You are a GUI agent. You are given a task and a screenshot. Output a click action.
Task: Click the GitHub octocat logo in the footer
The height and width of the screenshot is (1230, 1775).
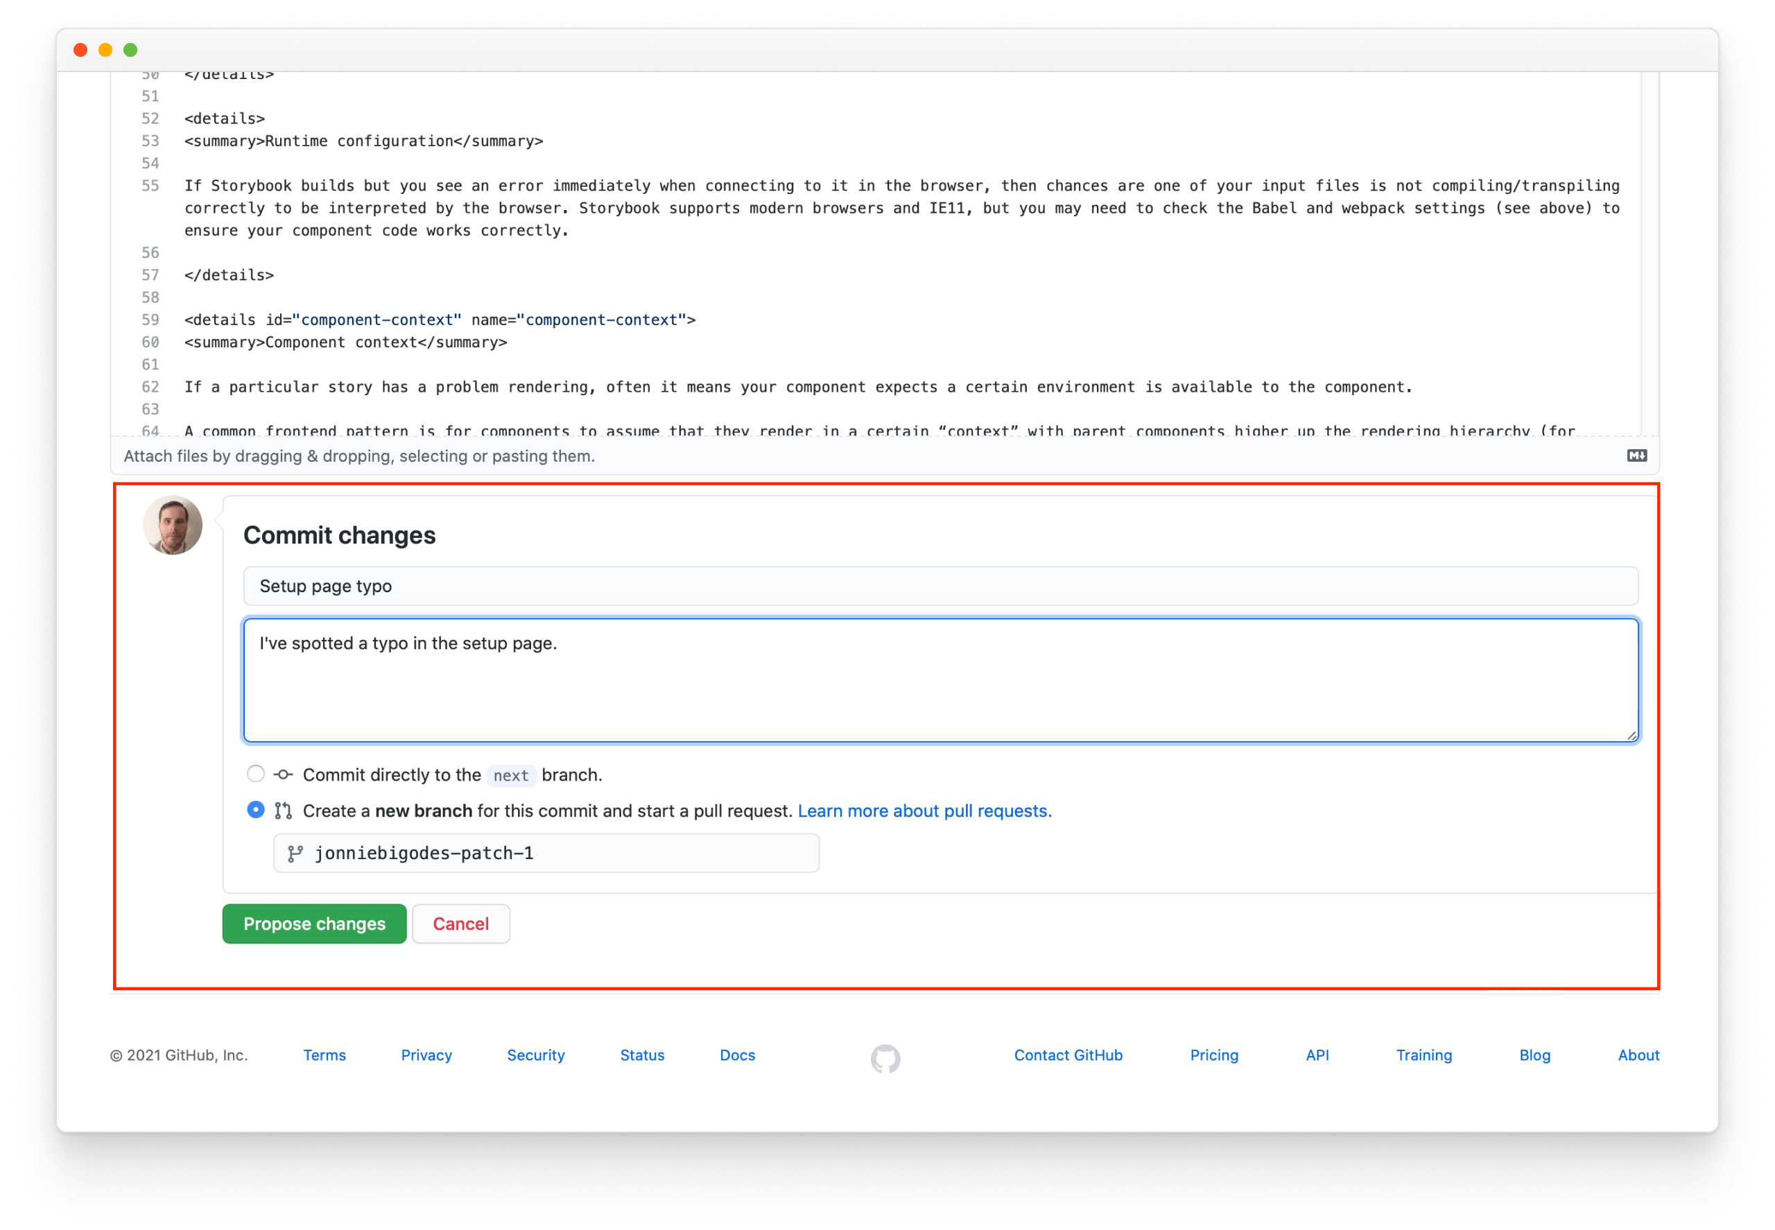click(x=885, y=1059)
